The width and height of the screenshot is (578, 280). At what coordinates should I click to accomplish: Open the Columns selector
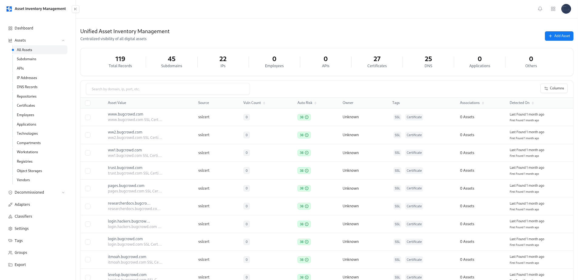click(554, 88)
